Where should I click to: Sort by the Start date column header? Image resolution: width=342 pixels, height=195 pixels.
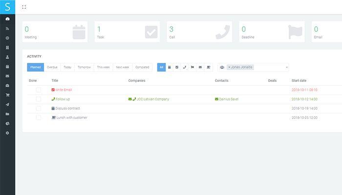[x=299, y=80]
